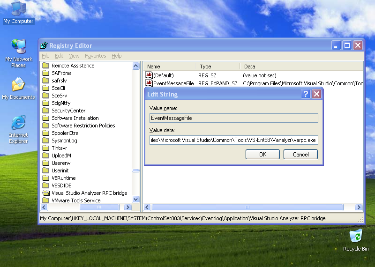Open the Recycle Bin
This screenshot has width=375, height=267.
(x=356, y=236)
